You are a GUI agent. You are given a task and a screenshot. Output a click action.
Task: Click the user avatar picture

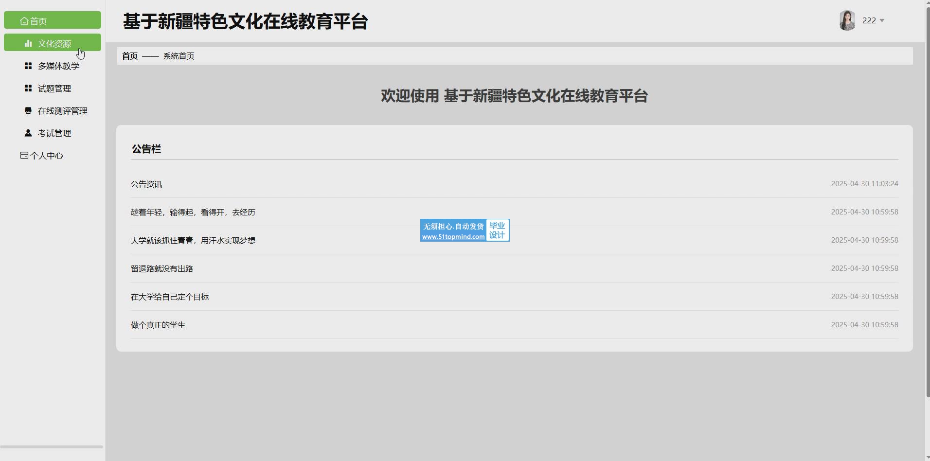tap(847, 20)
